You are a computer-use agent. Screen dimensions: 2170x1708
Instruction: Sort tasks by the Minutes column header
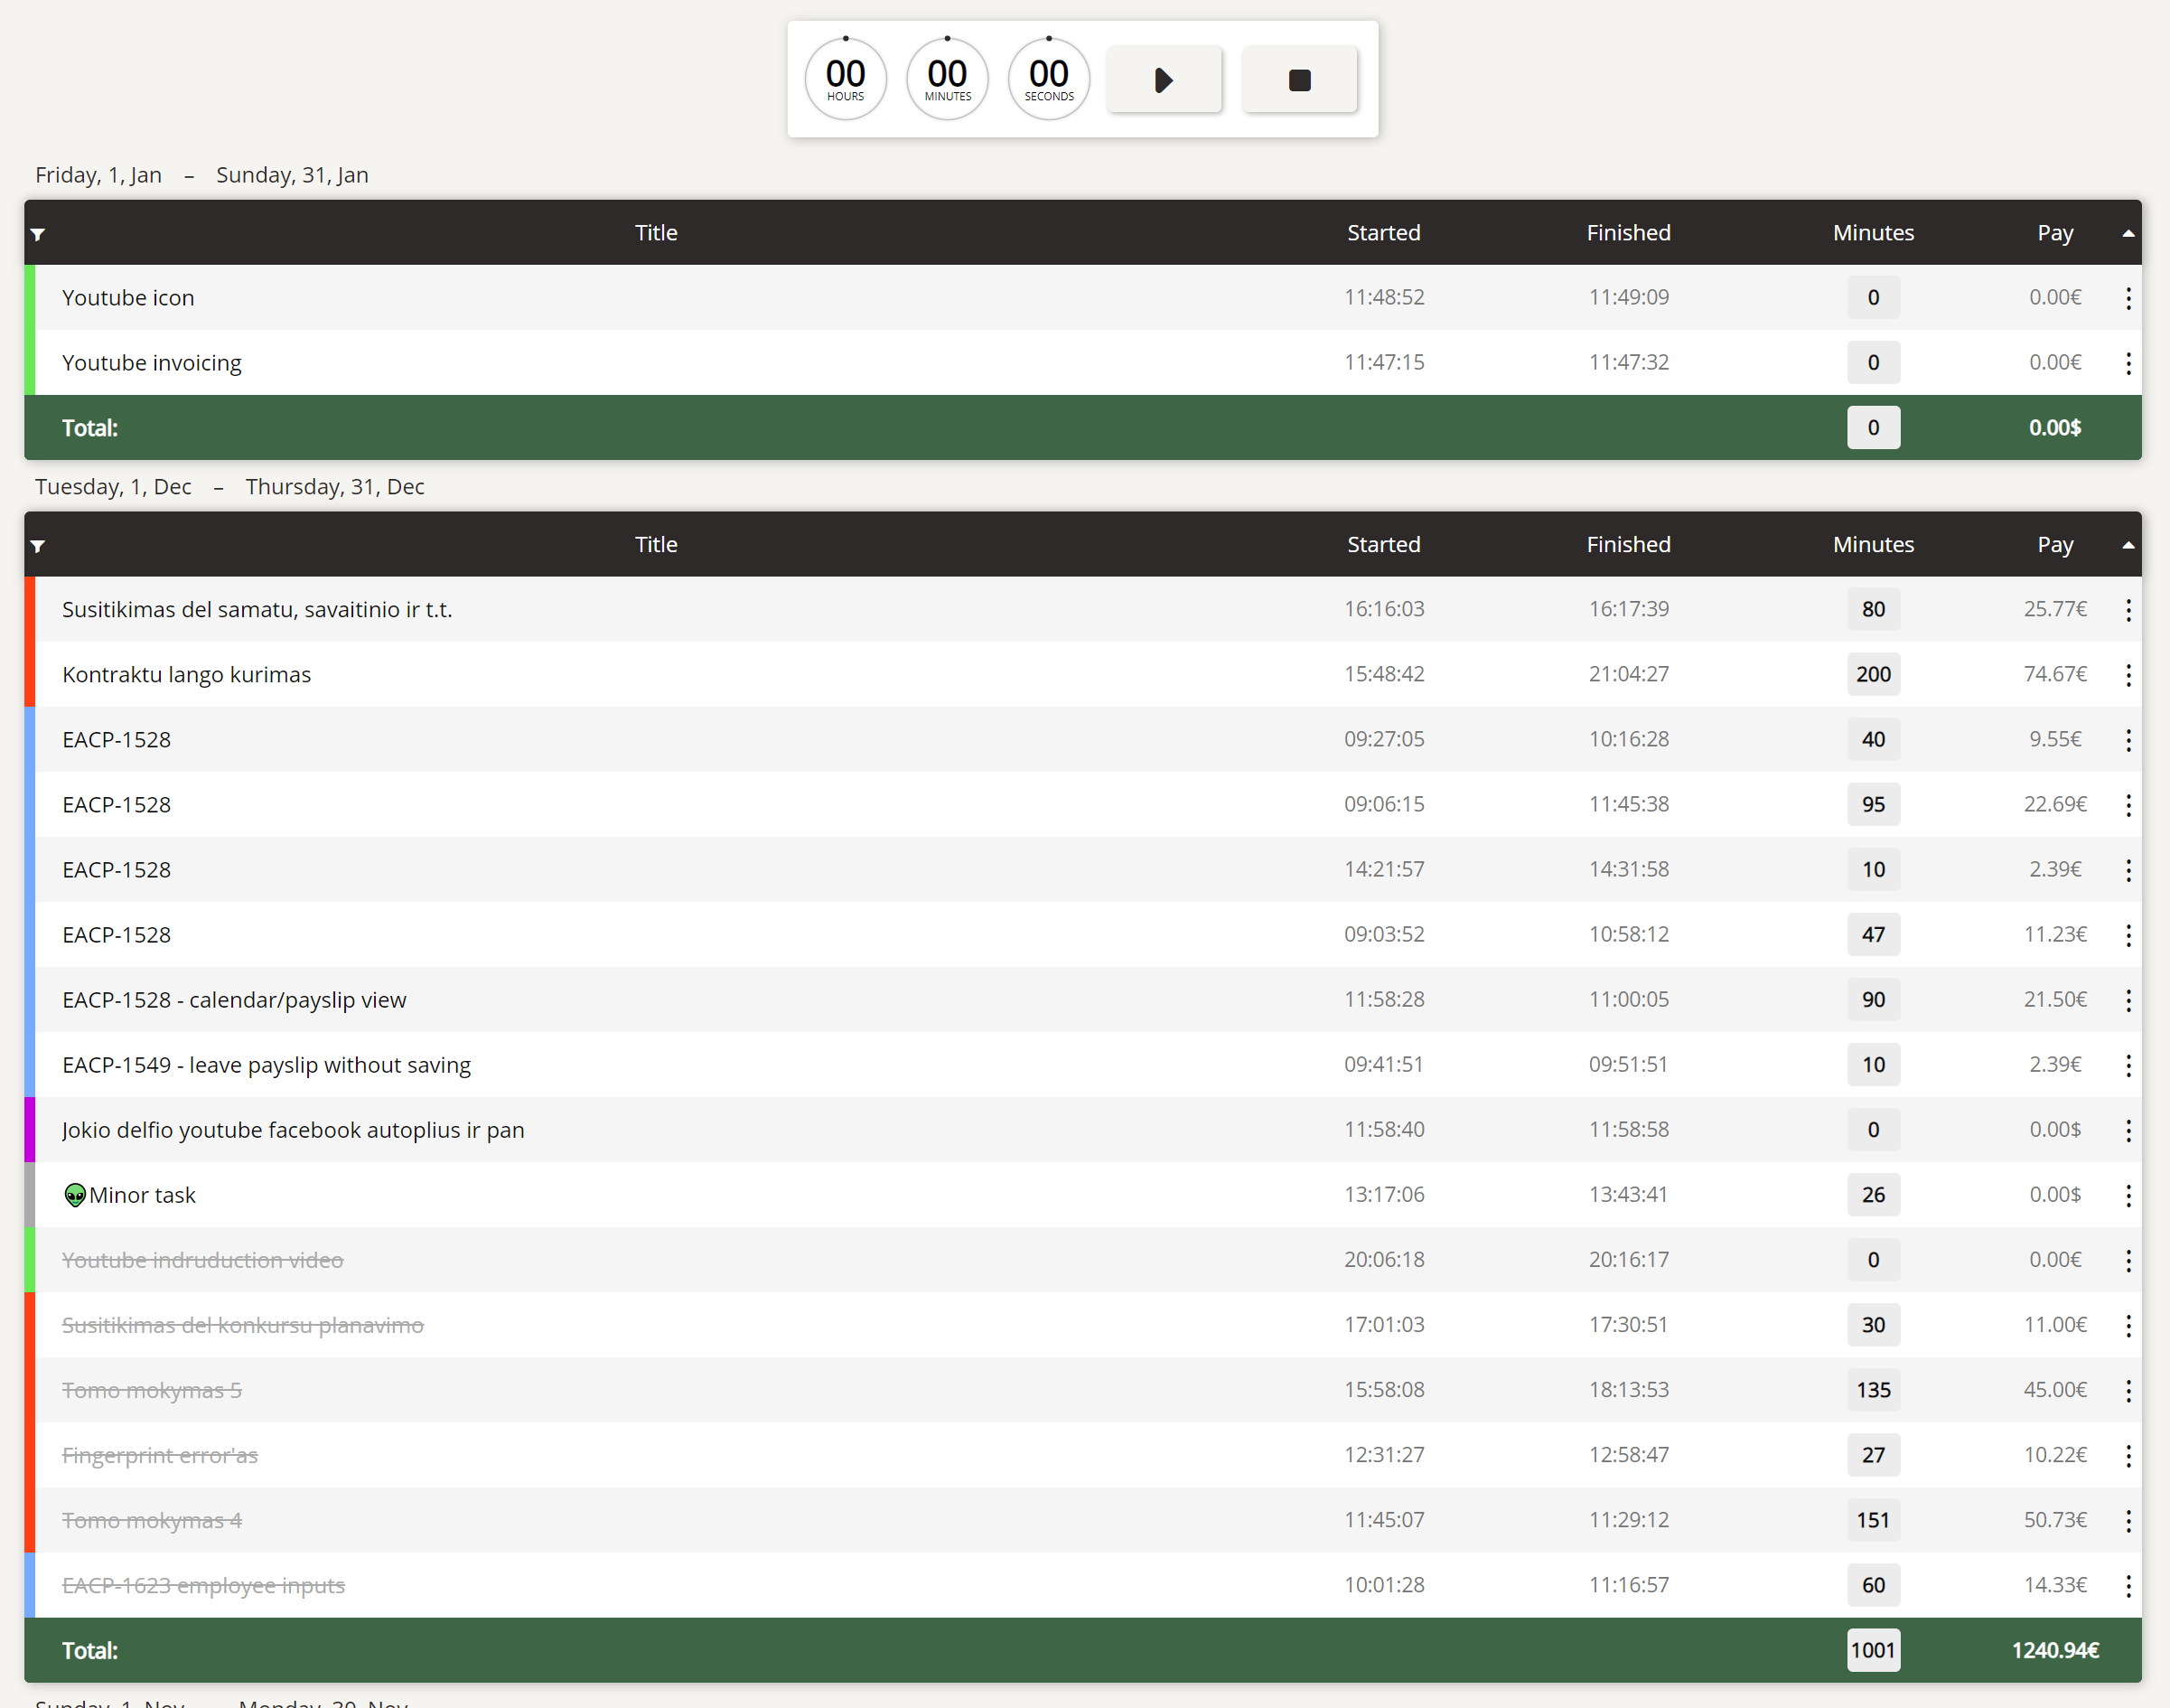tap(1873, 545)
